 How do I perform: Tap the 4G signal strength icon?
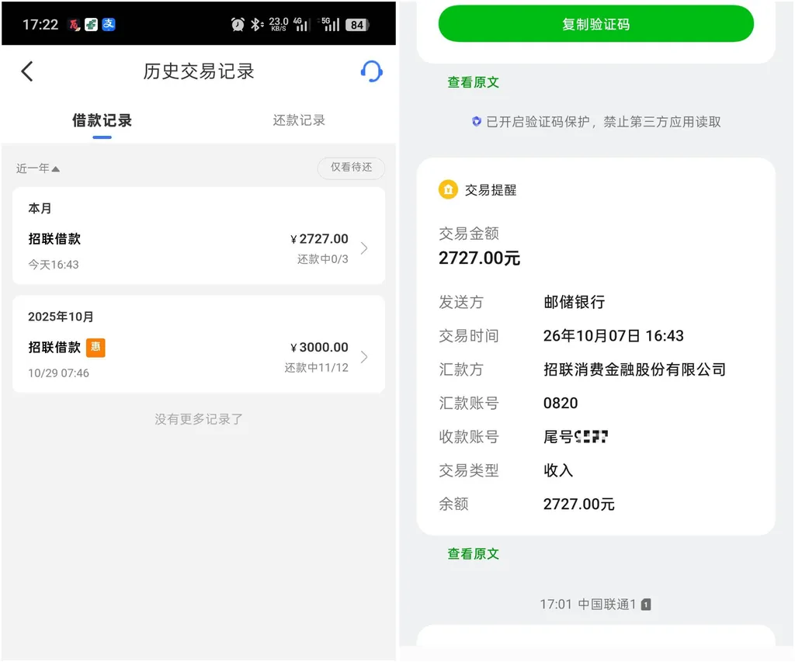click(302, 24)
